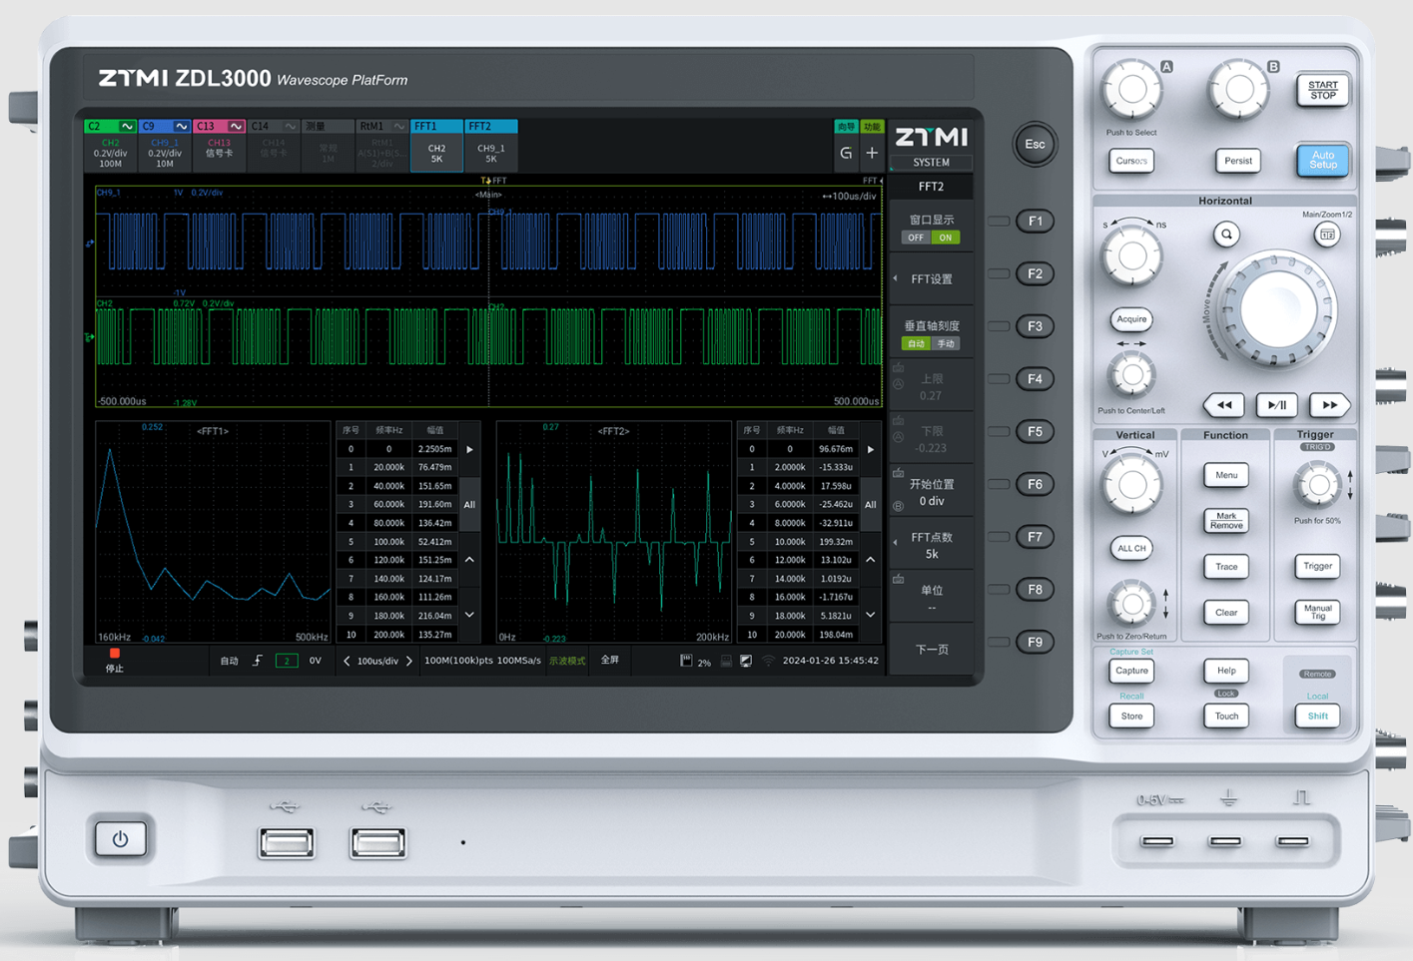Select the C9 CH9_1 channel tab
The image size is (1413, 961).
pos(165,146)
